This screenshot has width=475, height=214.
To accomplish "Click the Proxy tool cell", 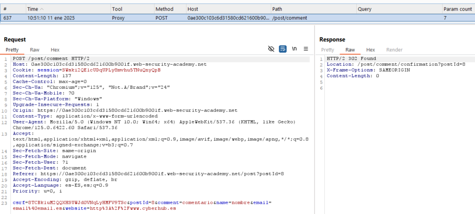I will click(x=117, y=18).
